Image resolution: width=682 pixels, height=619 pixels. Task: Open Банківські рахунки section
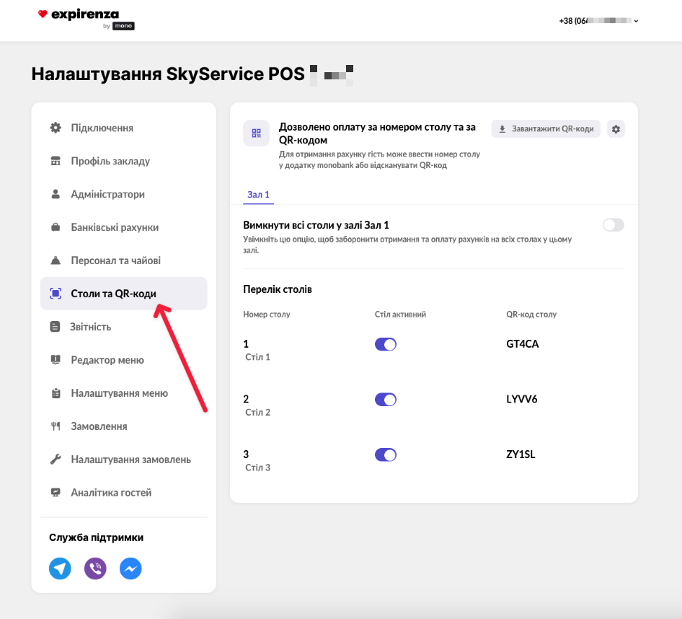[115, 227]
